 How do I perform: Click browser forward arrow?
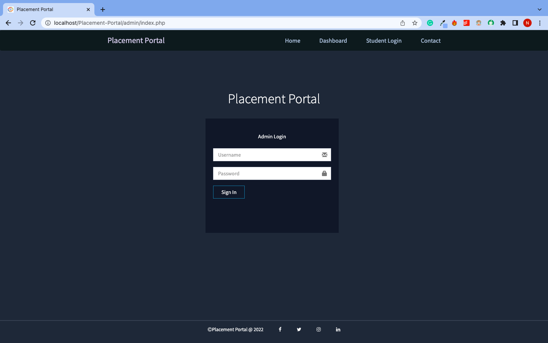coord(21,23)
